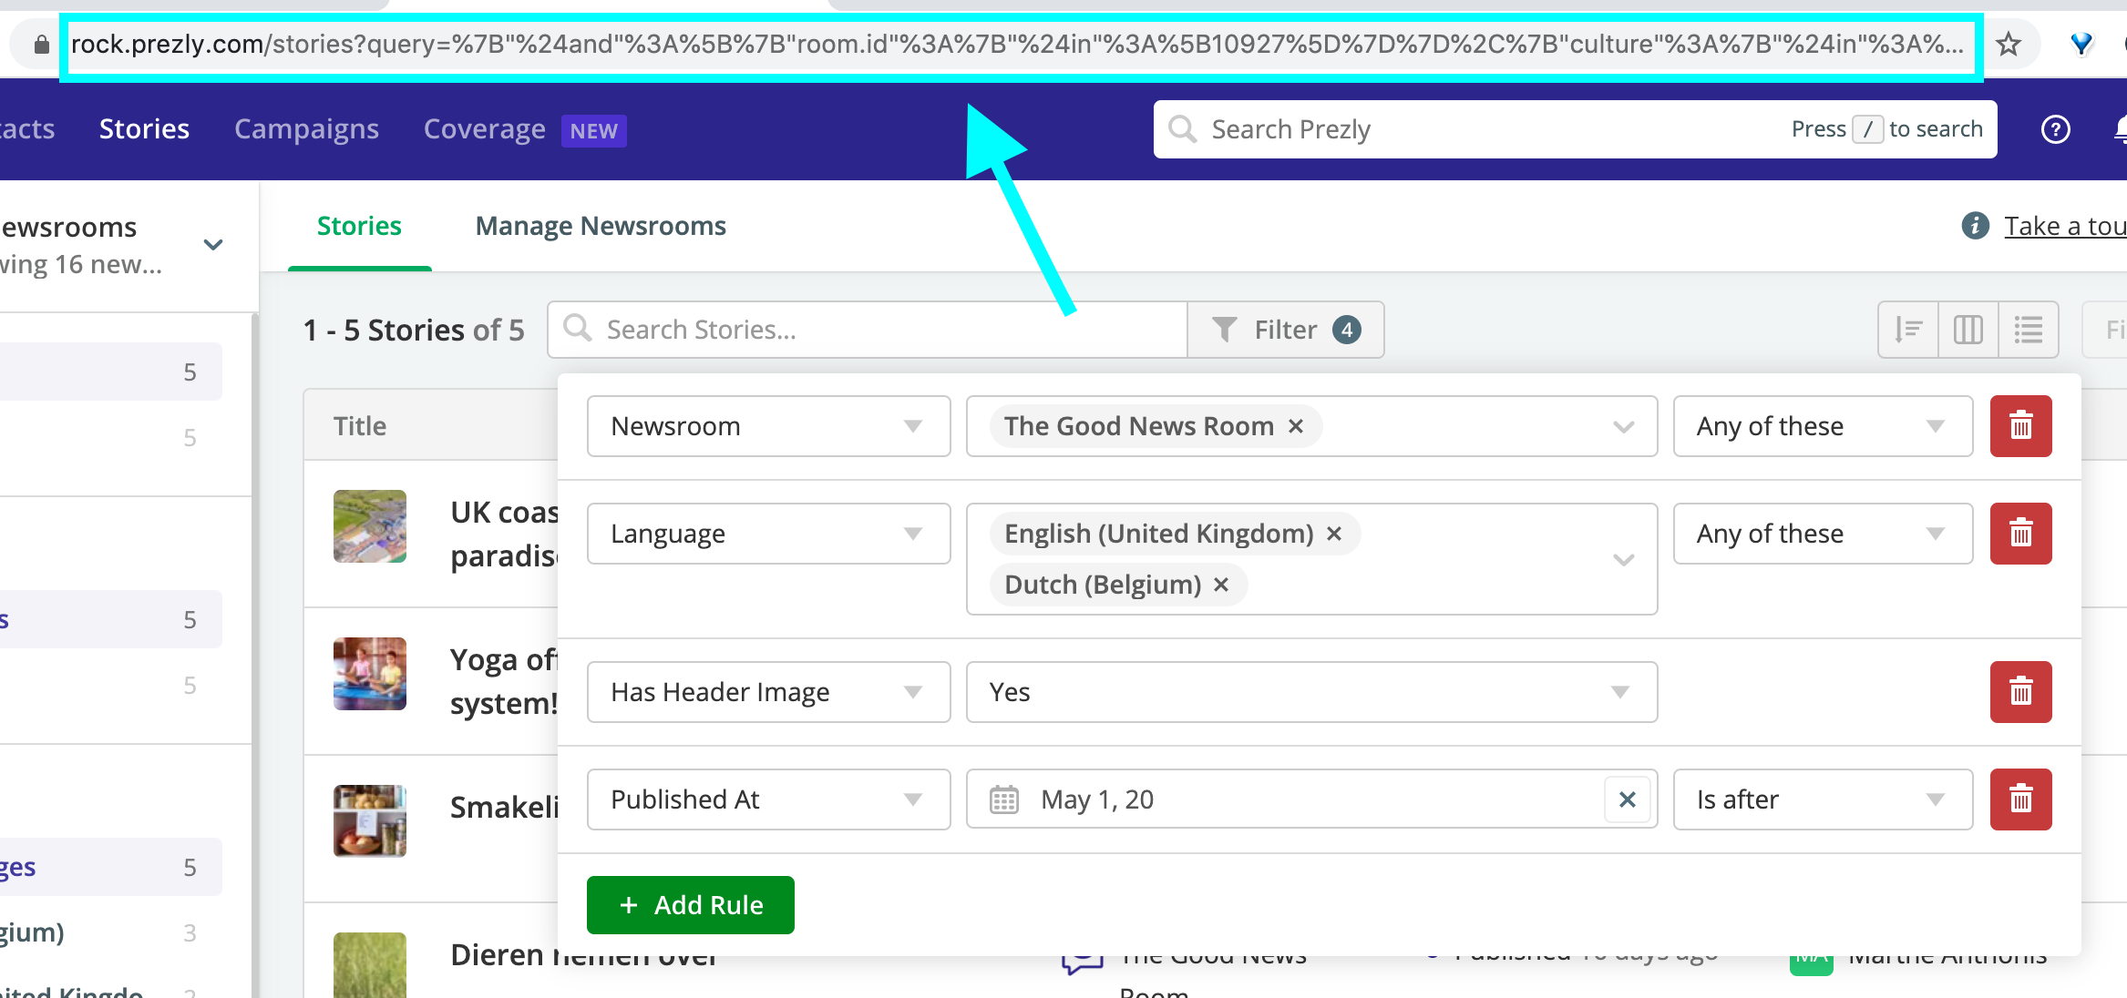2127x998 pixels.
Task: Click the Add Rule button
Action: [x=690, y=905]
